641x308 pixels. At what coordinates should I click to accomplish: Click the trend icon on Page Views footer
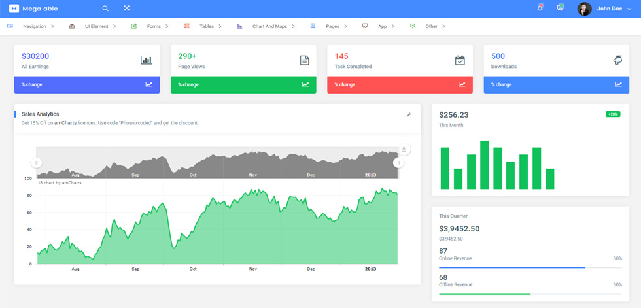click(x=305, y=84)
